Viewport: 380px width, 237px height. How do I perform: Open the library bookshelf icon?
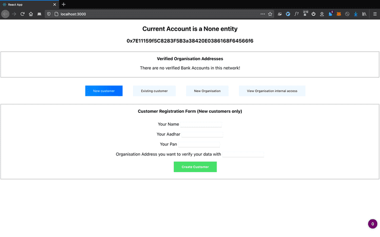pos(364,14)
